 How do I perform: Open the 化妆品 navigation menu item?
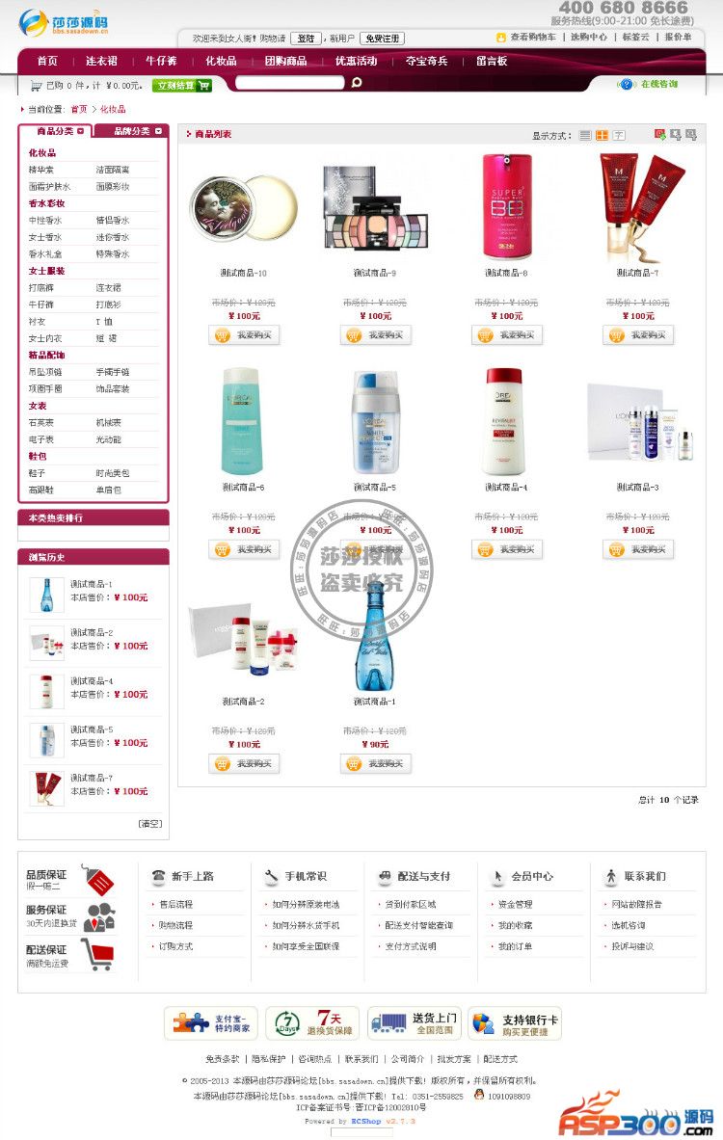point(221,61)
